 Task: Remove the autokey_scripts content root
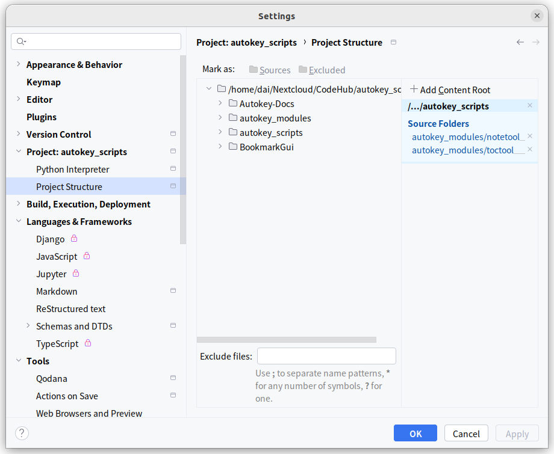pos(530,106)
